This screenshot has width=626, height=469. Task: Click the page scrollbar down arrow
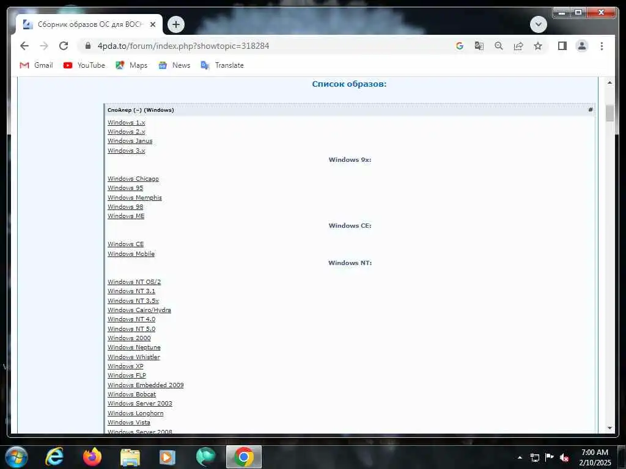click(x=609, y=428)
